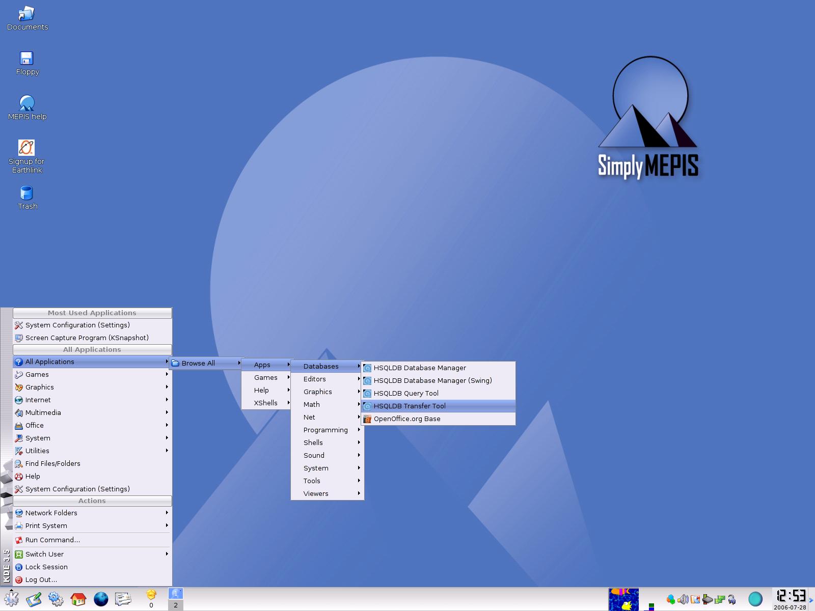The width and height of the screenshot is (815, 611).
Task: Open the K menu button in the panel
Action: pos(11,599)
